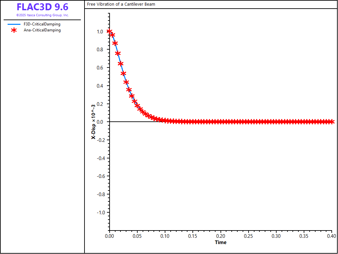
Task: Select the Ana-CriticalDamping legend label
Action: [42, 30]
